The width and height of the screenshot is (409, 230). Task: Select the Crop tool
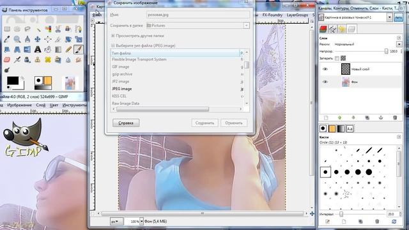(x=58, y=39)
